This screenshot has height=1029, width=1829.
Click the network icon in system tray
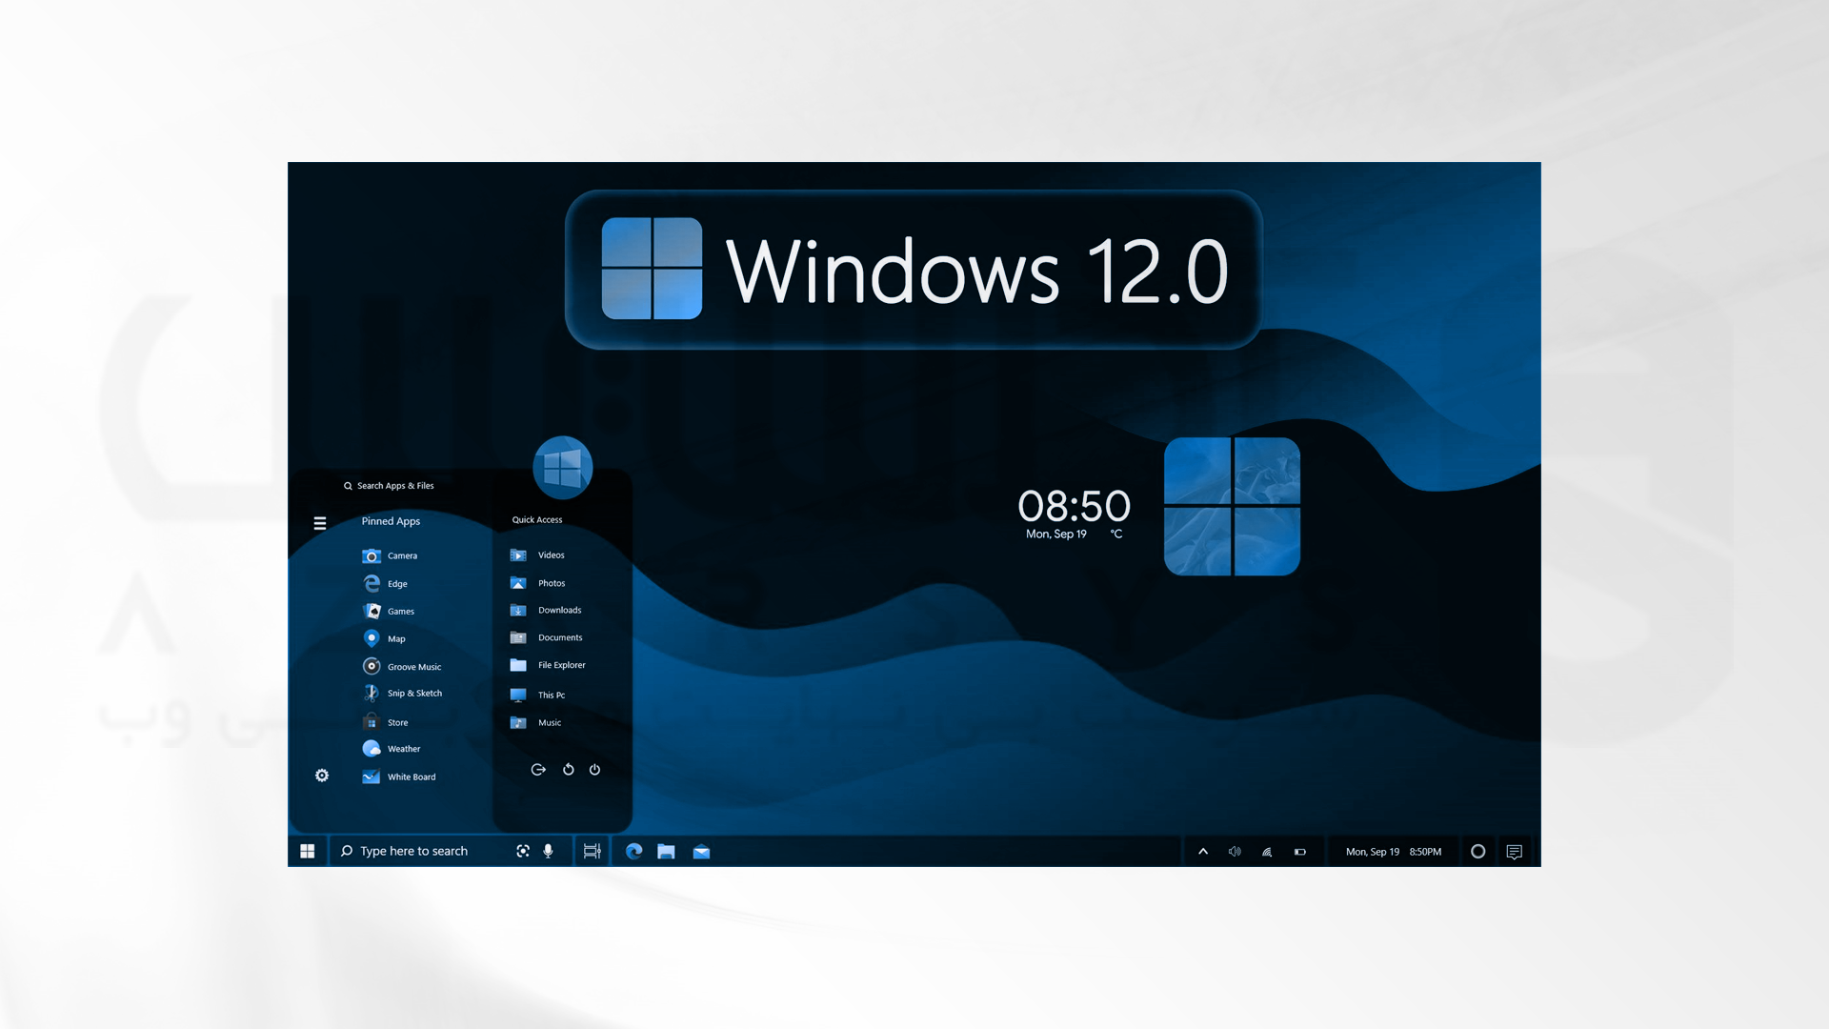tap(1267, 852)
